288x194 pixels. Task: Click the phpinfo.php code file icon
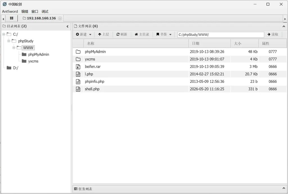pyautogui.click(x=78, y=82)
